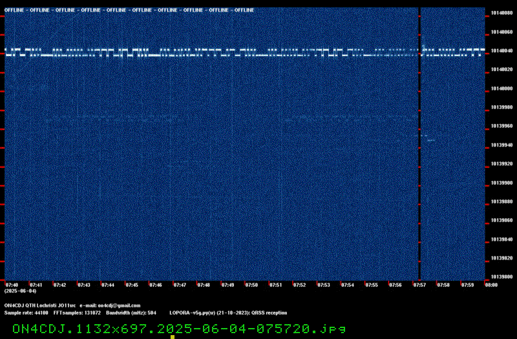Select the 10139860 frequency axis value
Screen dimensions: 517x339
click(502, 220)
